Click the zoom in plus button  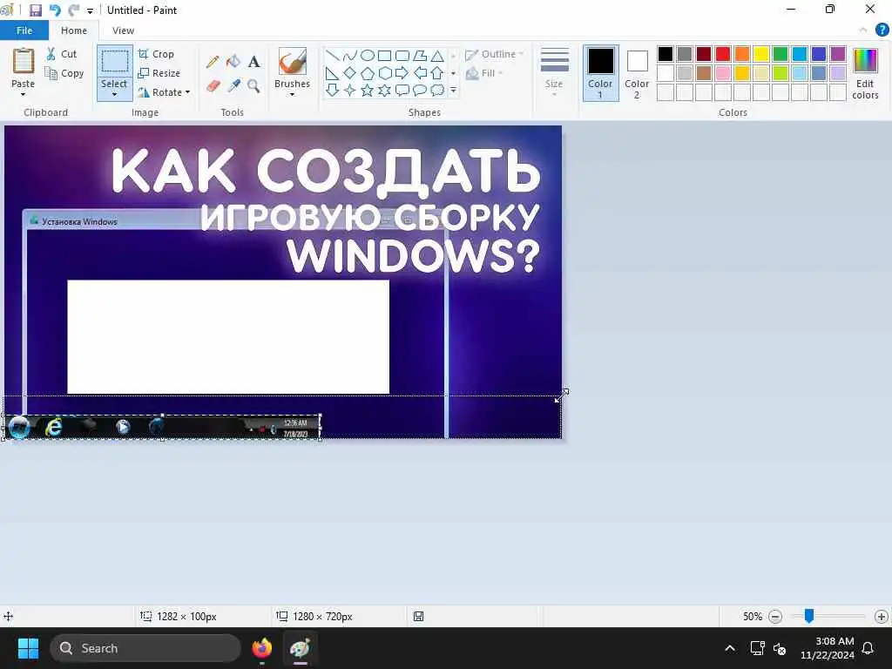(x=882, y=617)
